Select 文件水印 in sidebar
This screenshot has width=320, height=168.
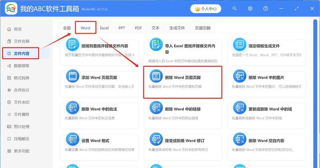pos(21,102)
